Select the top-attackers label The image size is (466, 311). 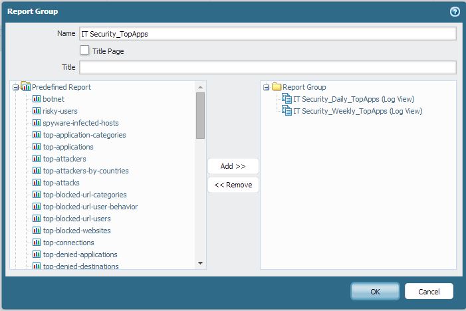64,159
